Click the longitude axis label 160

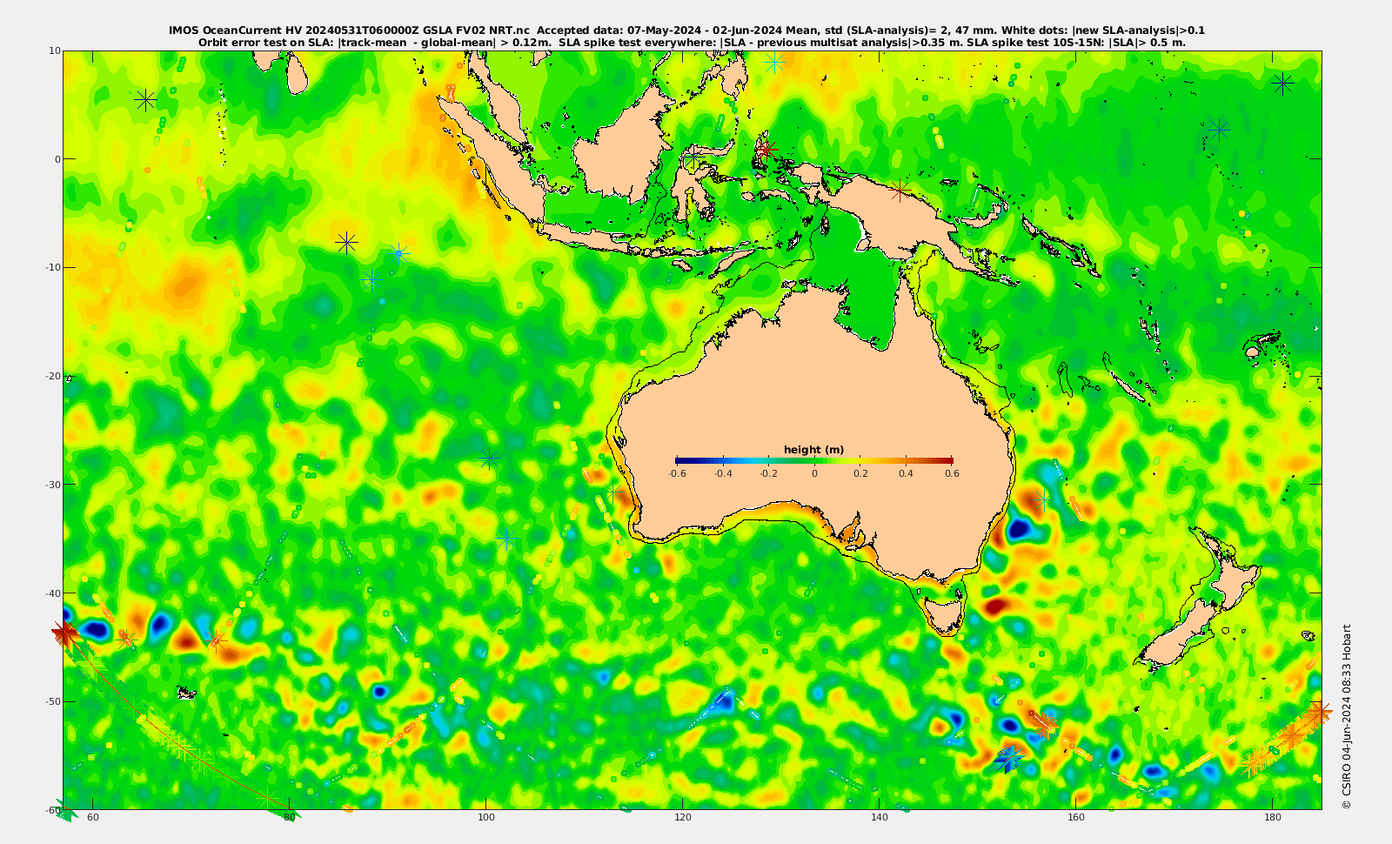point(1076,818)
